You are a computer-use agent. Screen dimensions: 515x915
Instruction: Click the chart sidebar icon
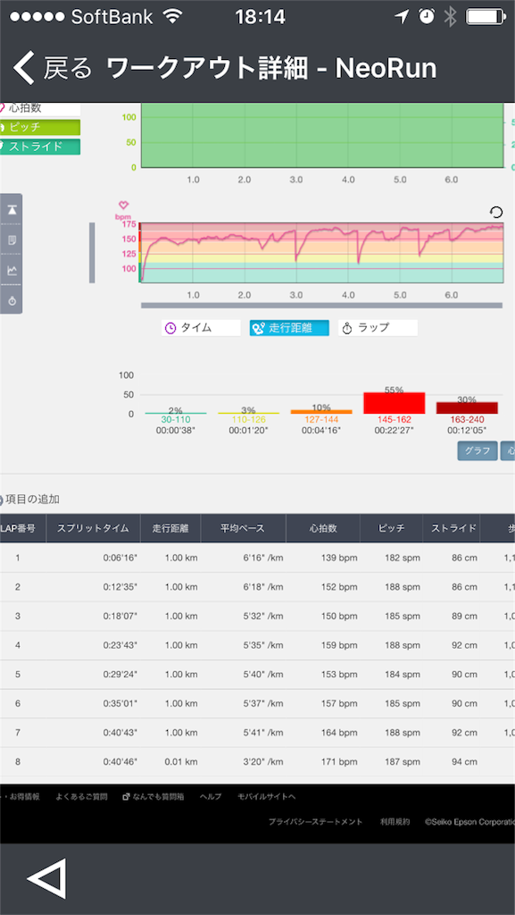(x=12, y=270)
